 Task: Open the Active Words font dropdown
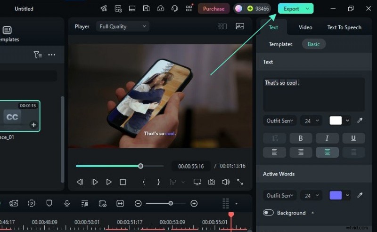[279, 195]
